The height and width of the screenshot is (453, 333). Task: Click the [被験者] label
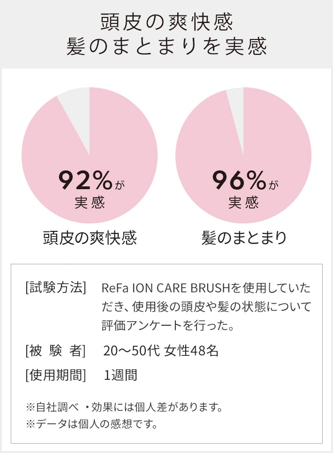point(56,351)
